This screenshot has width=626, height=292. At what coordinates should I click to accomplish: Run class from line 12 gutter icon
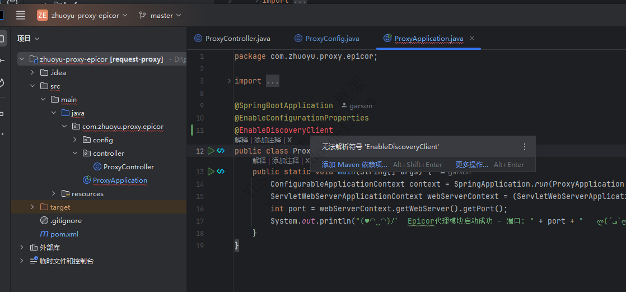[x=211, y=151]
